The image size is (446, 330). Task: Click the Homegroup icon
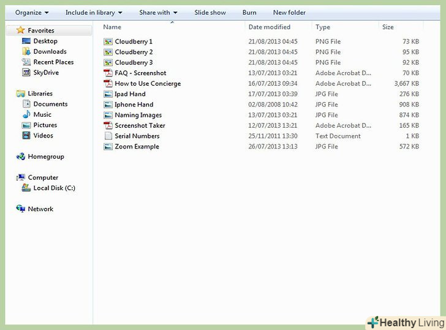point(20,156)
